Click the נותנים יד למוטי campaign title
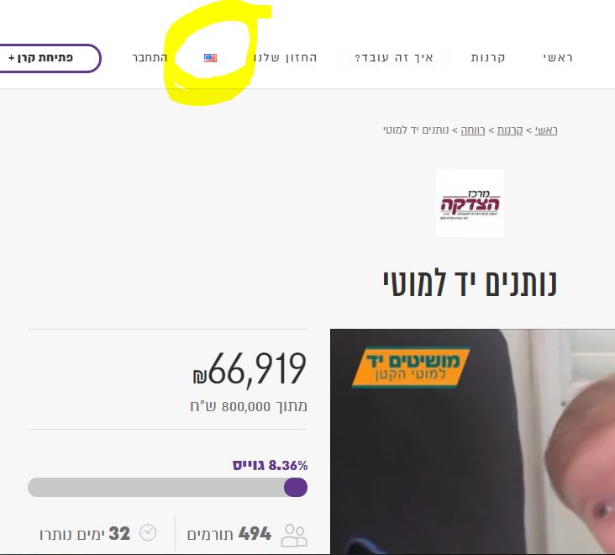The height and width of the screenshot is (555, 615). [x=470, y=283]
